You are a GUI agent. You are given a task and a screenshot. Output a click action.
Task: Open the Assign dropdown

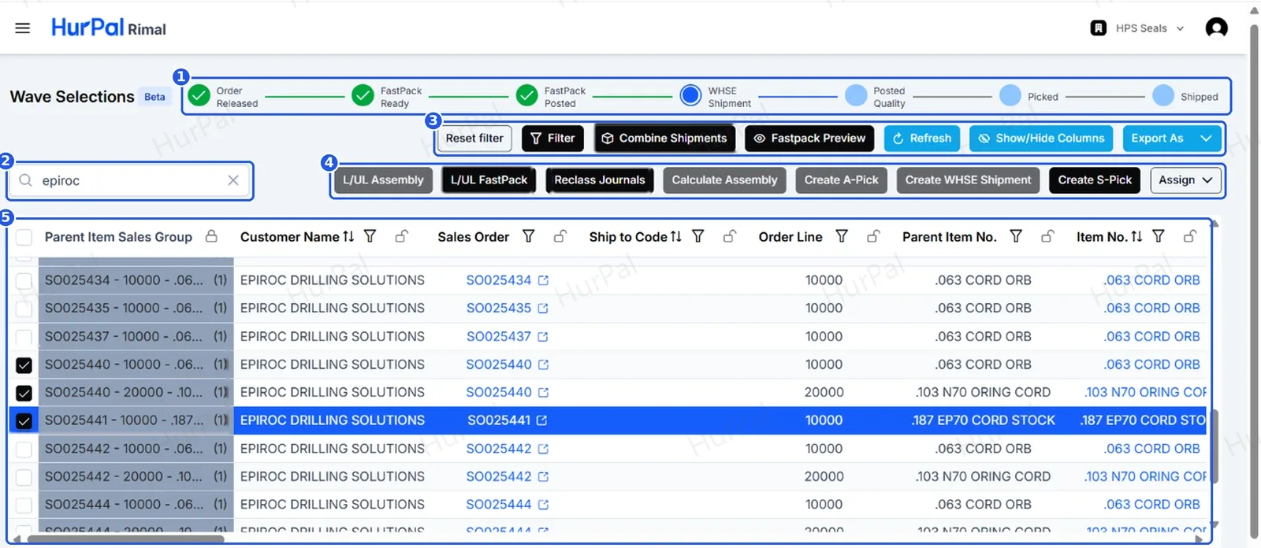coord(1185,180)
